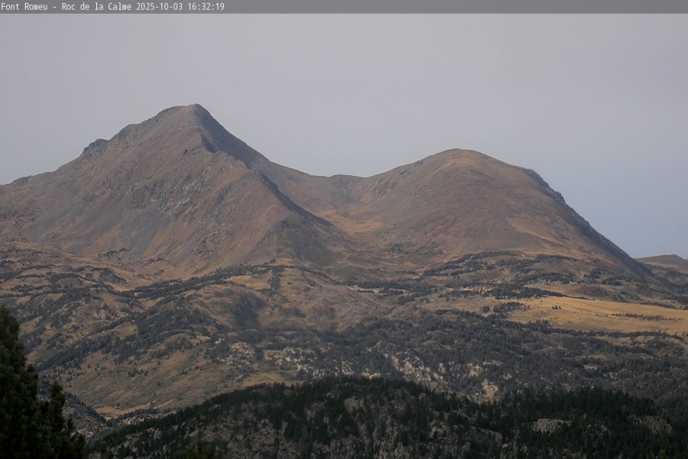The image size is (688, 459).
Task: Click the rocky outcrop on left peak's ridge
Action: [96, 146]
